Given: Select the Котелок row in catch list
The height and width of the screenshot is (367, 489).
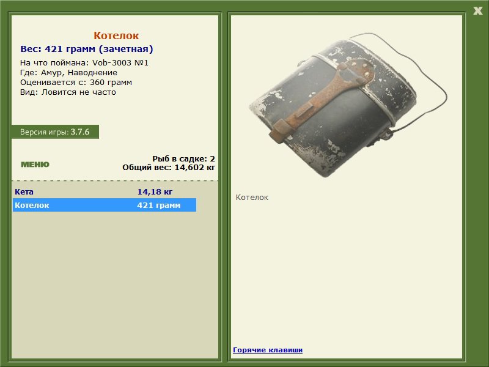Looking at the screenshot, I should click(x=105, y=205).
